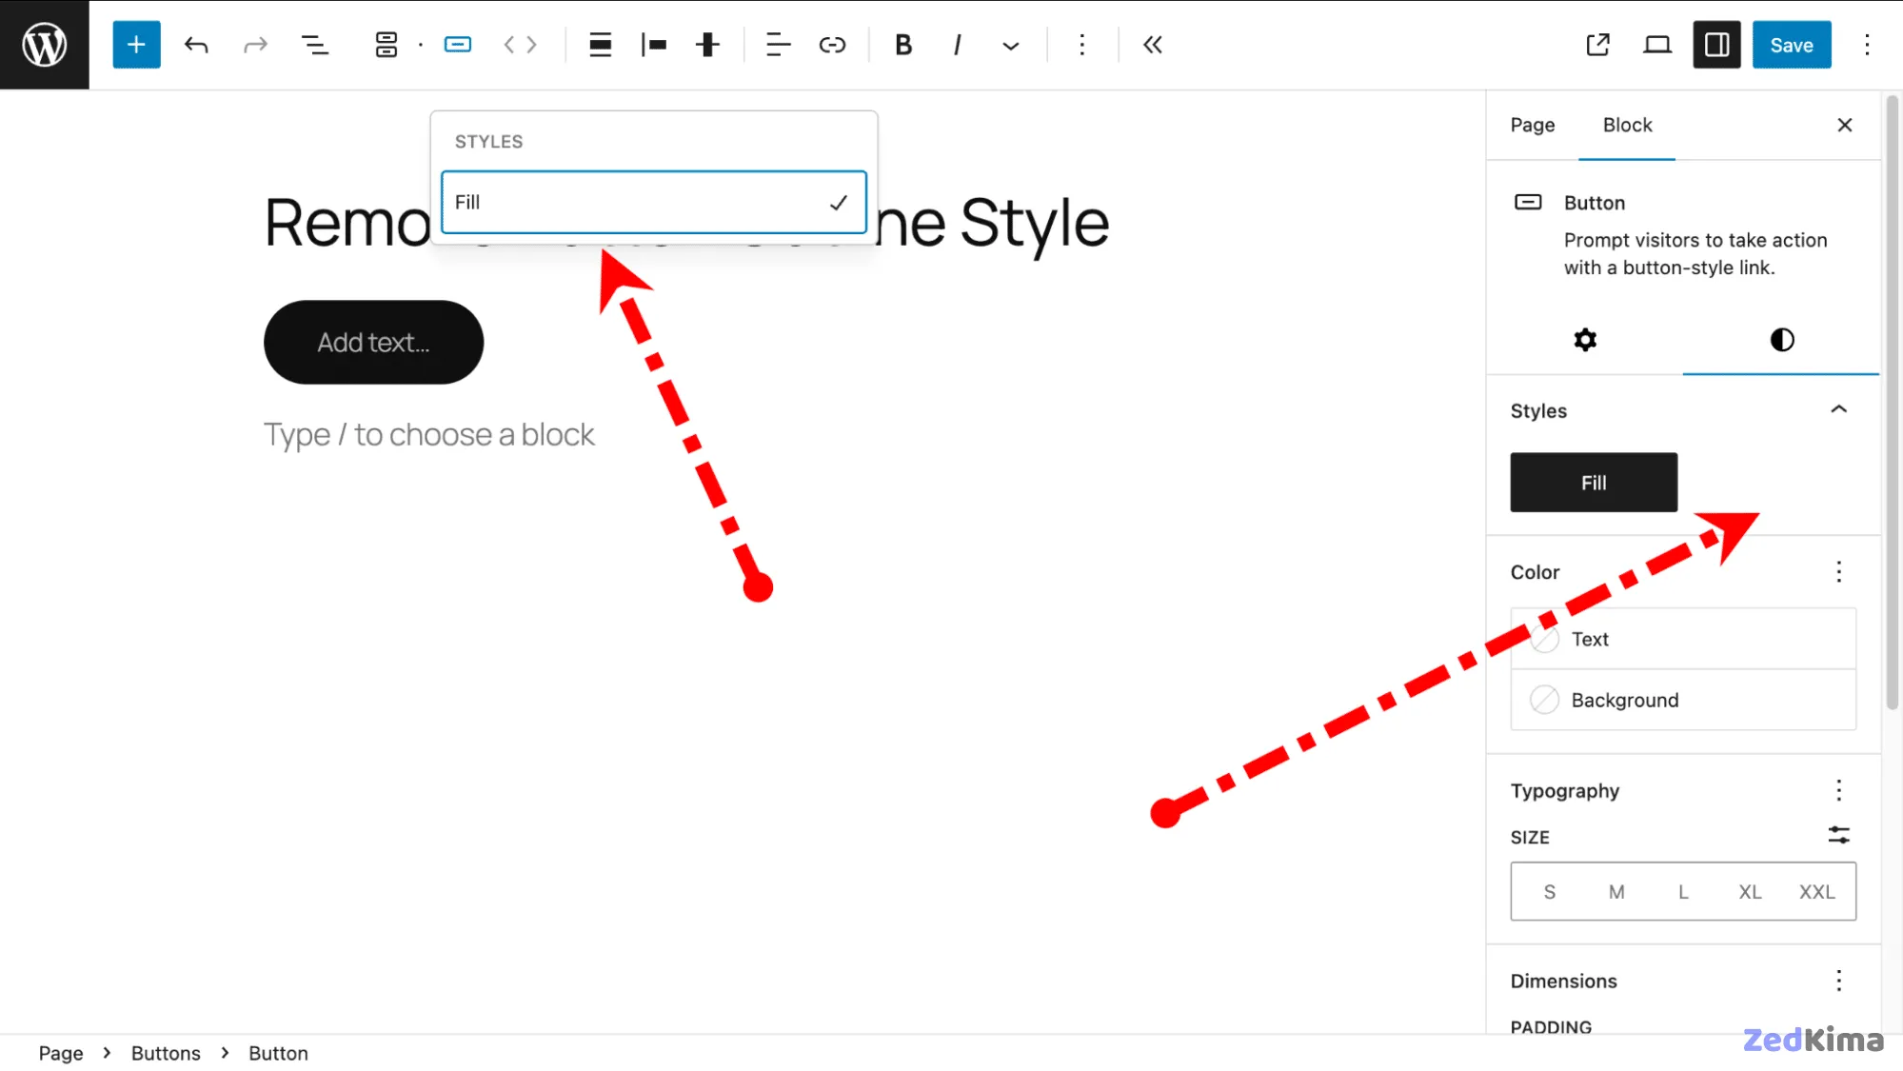Viewport: 1903px width, 1071px height.
Task: Open the block inserter
Action: [136, 44]
